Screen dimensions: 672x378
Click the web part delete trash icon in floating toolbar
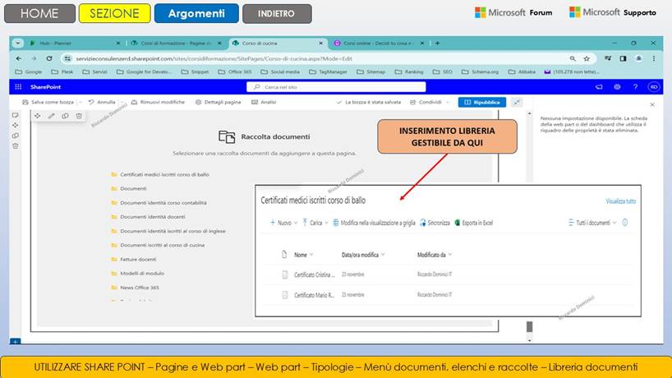(x=79, y=116)
